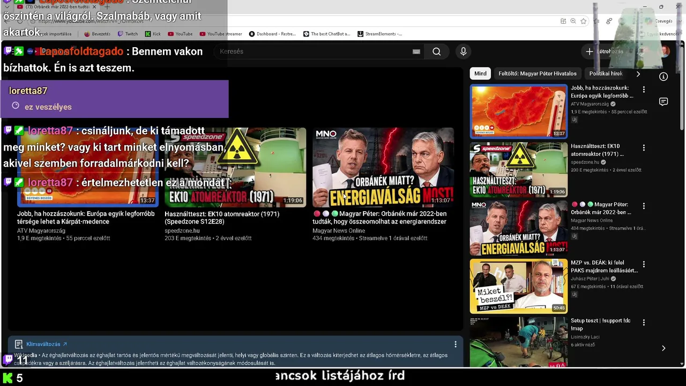Open options for sidebar video Magyar Péter: Orbánék
The width and height of the screenshot is (686, 386).
pyautogui.click(x=644, y=206)
